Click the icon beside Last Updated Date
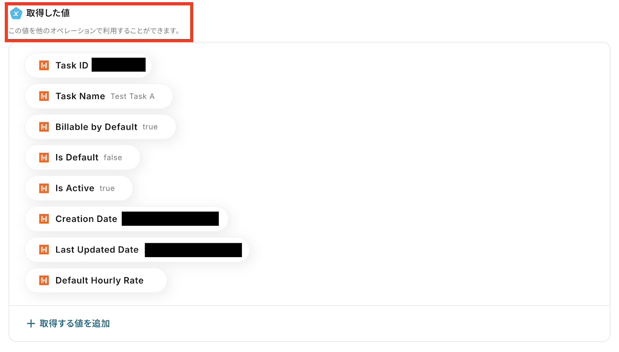 tap(44, 249)
